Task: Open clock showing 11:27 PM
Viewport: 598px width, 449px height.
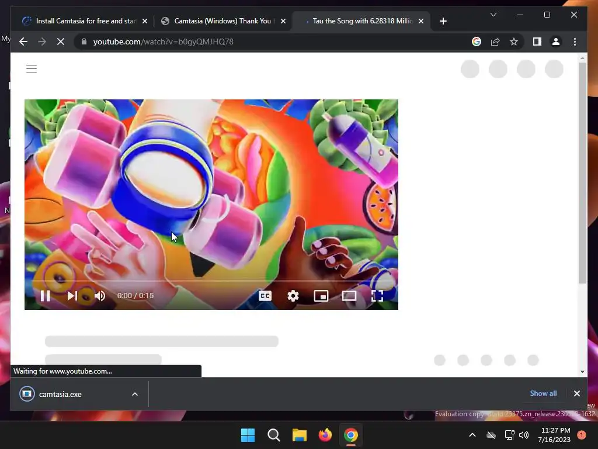Action: (555, 435)
